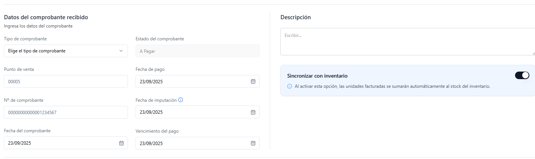The height and width of the screenshot is (159, 535).
Task: Click into the Nº de comprobante field
Action: coord(66,112)
